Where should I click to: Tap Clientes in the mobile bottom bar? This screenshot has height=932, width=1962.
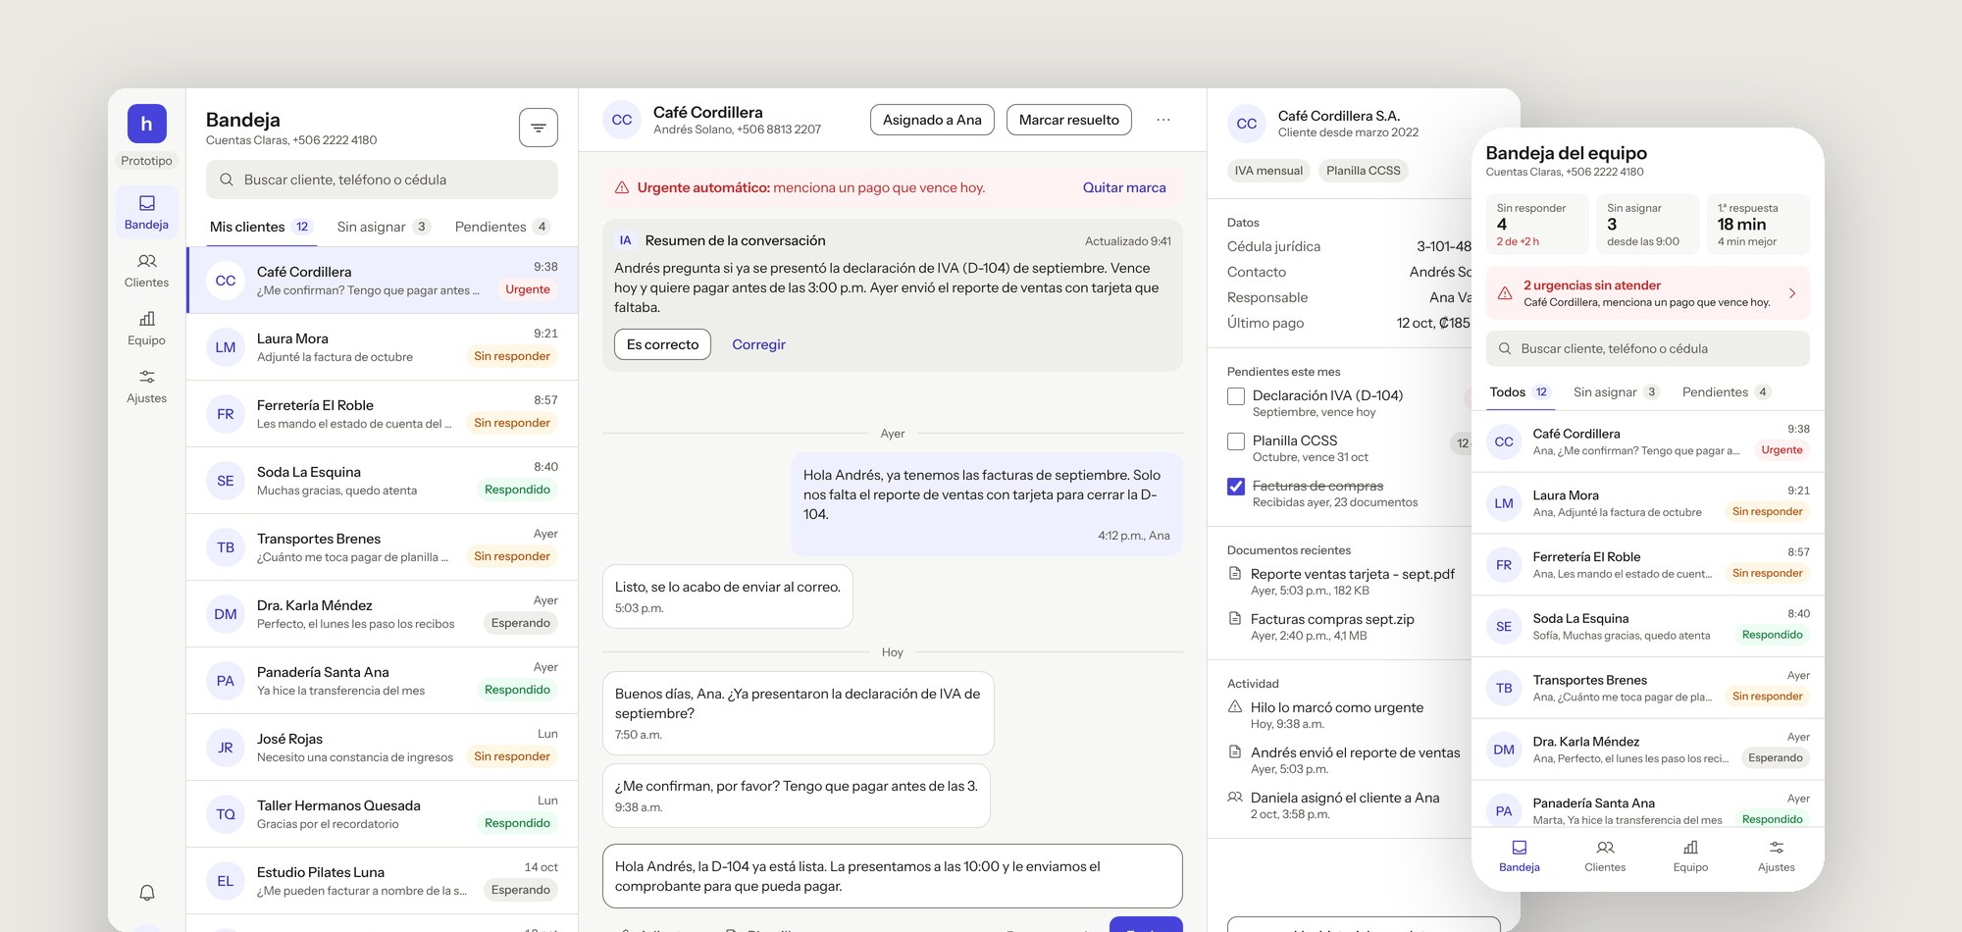(1605, 855)
